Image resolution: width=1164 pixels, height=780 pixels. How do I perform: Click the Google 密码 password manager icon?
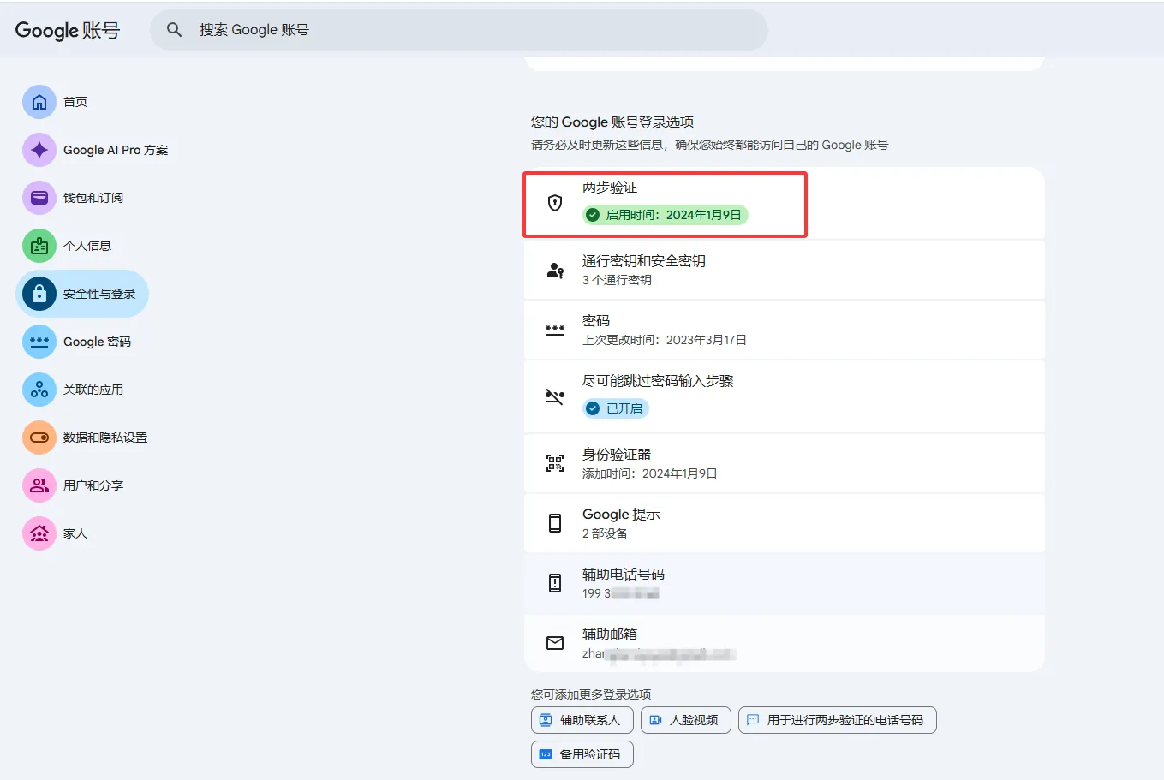click(39, 342)
